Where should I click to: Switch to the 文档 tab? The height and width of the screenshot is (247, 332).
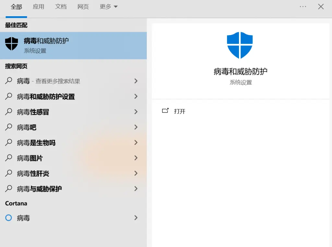(x=61, y=7)
